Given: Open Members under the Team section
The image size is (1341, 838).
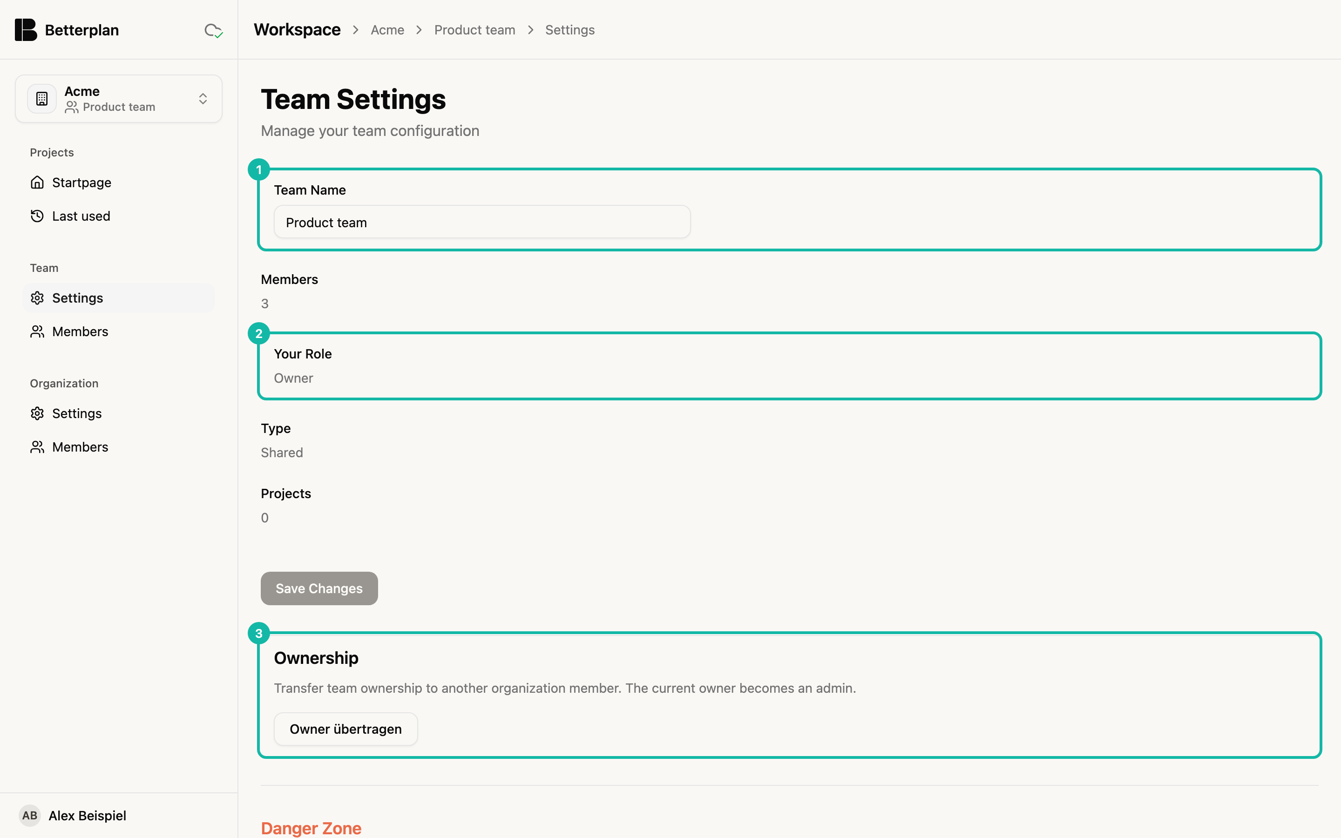Looking at the screenshot, I should [x=119, y=331].
